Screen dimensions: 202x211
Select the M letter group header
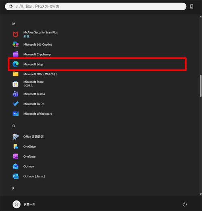14,24
